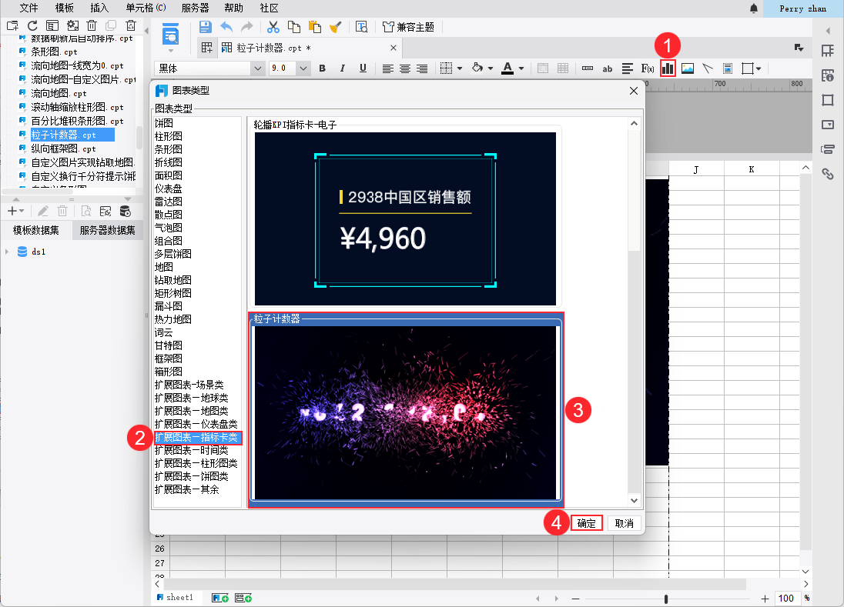Click the Insert formula F(x) icon
Image resolution: width=844 pixels, height=607 pixels.
(x=648, y=68)
